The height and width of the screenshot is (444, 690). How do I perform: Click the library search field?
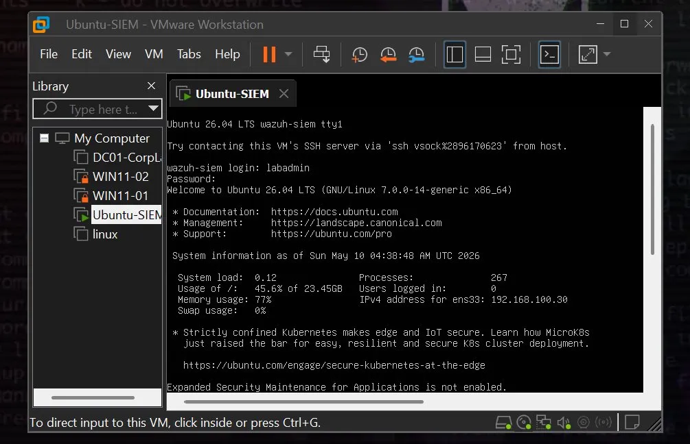coord(97,109)
